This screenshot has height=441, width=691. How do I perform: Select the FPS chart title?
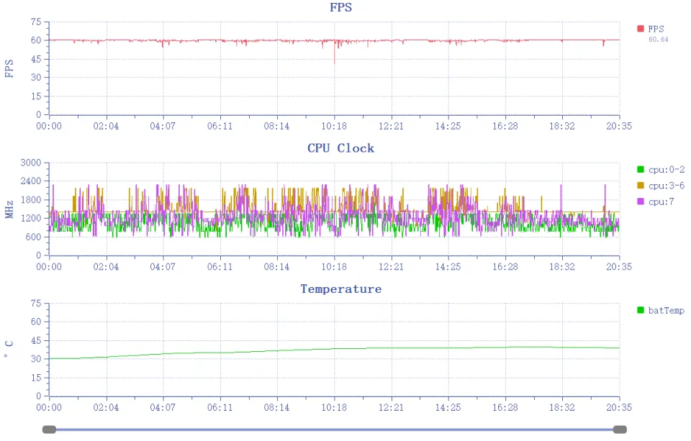340,8
